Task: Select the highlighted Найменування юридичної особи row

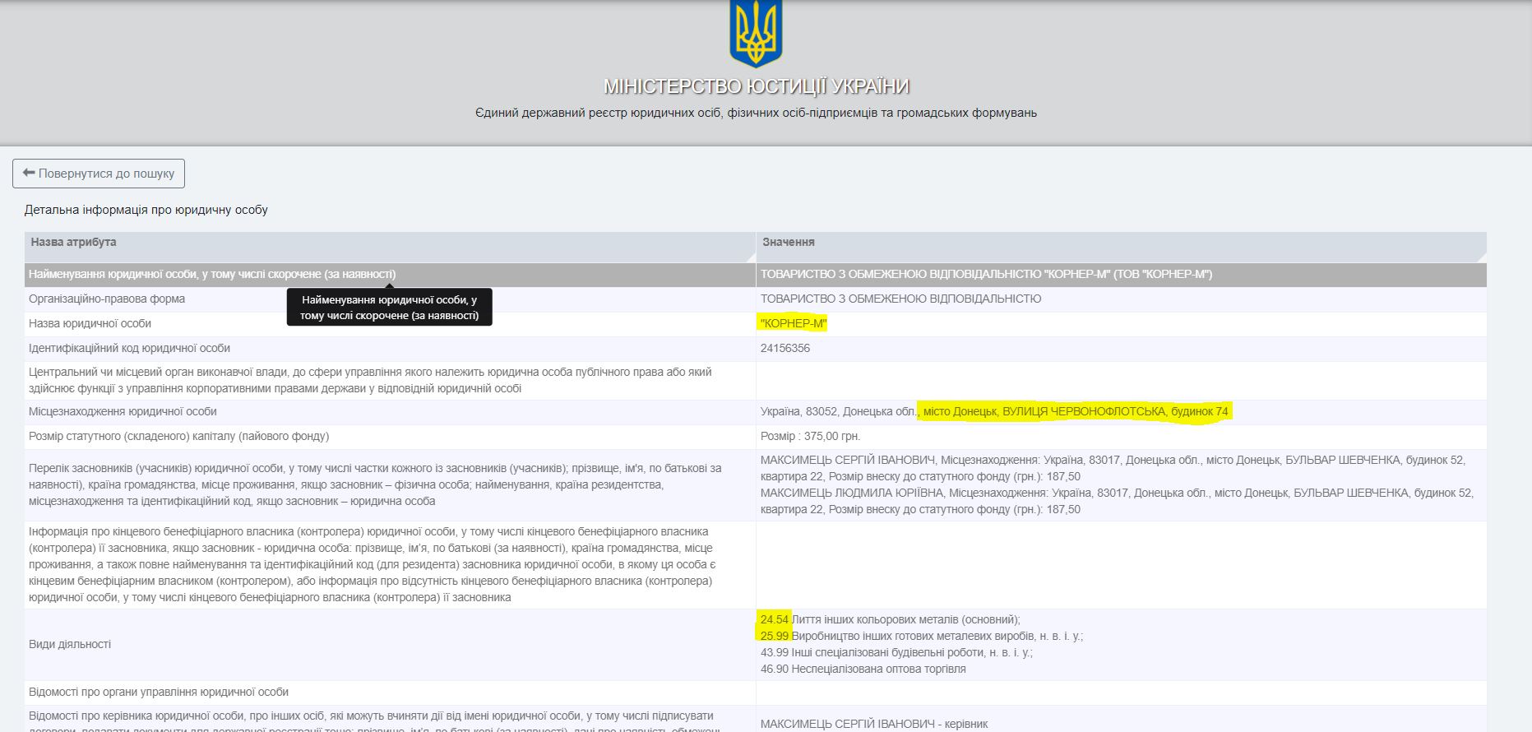Action: click(212, 275)
